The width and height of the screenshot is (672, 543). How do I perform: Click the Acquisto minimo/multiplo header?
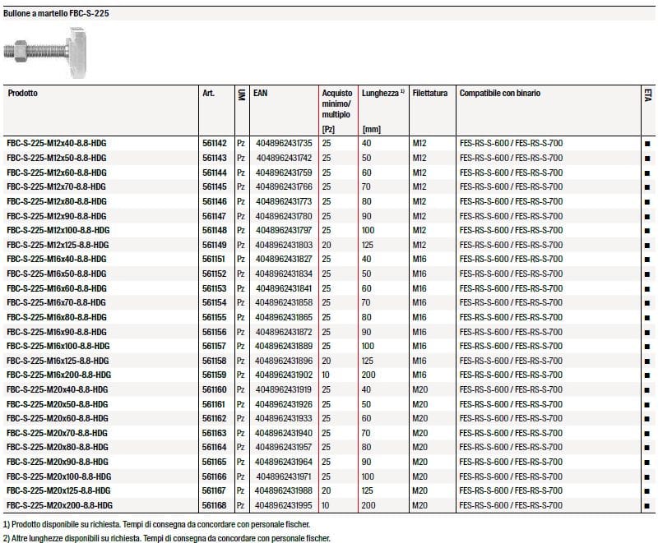coord(337,104)
